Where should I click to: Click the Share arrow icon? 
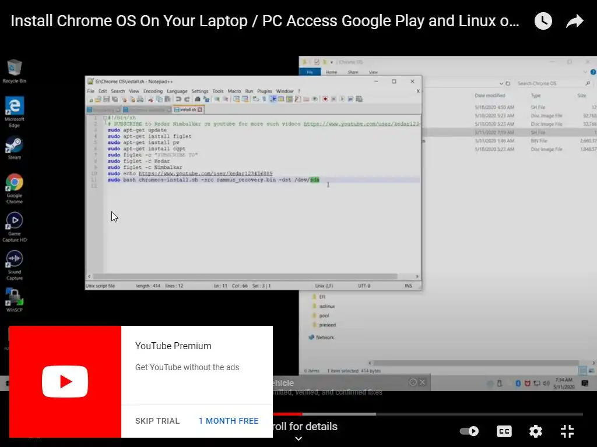coord(574,21)
